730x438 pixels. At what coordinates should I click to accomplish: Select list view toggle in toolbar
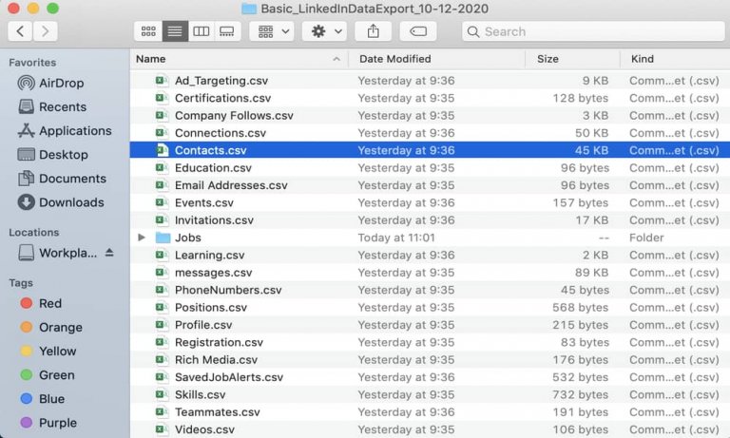[x=175, y=31]
